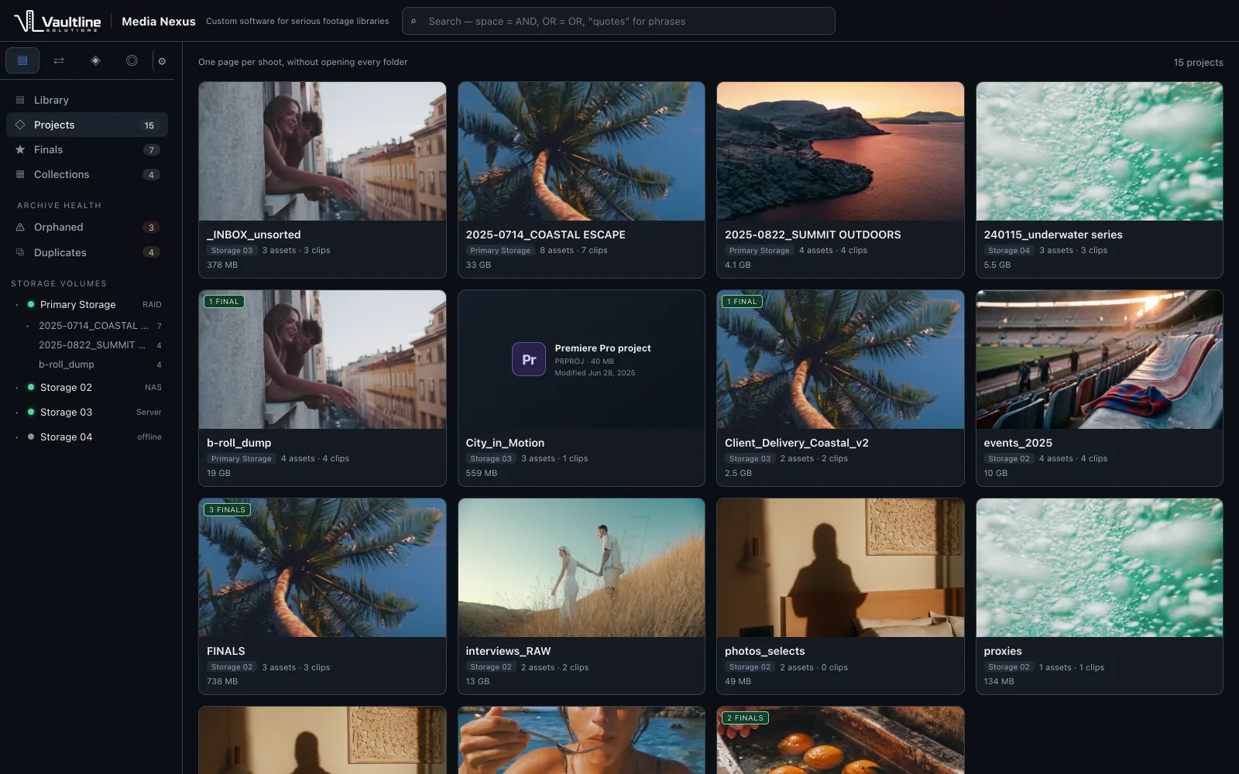Image resolution: width=1239 pixels, height=774 pixels.
Task: Click the green status dot of Primary Storage
Action: [31, 304]
